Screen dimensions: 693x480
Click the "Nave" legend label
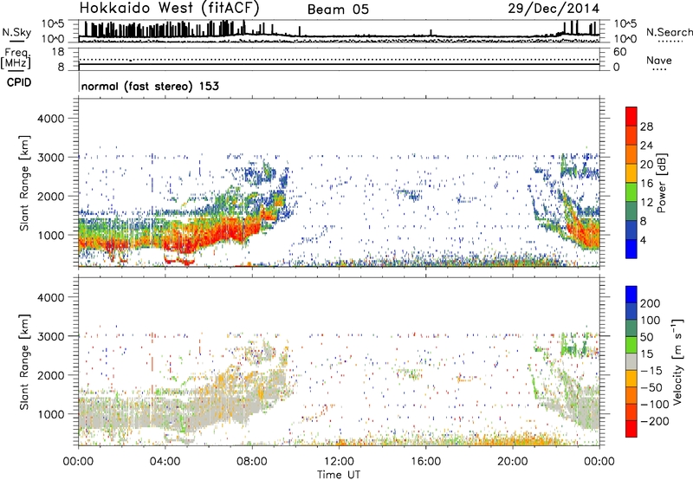[659, 60]
